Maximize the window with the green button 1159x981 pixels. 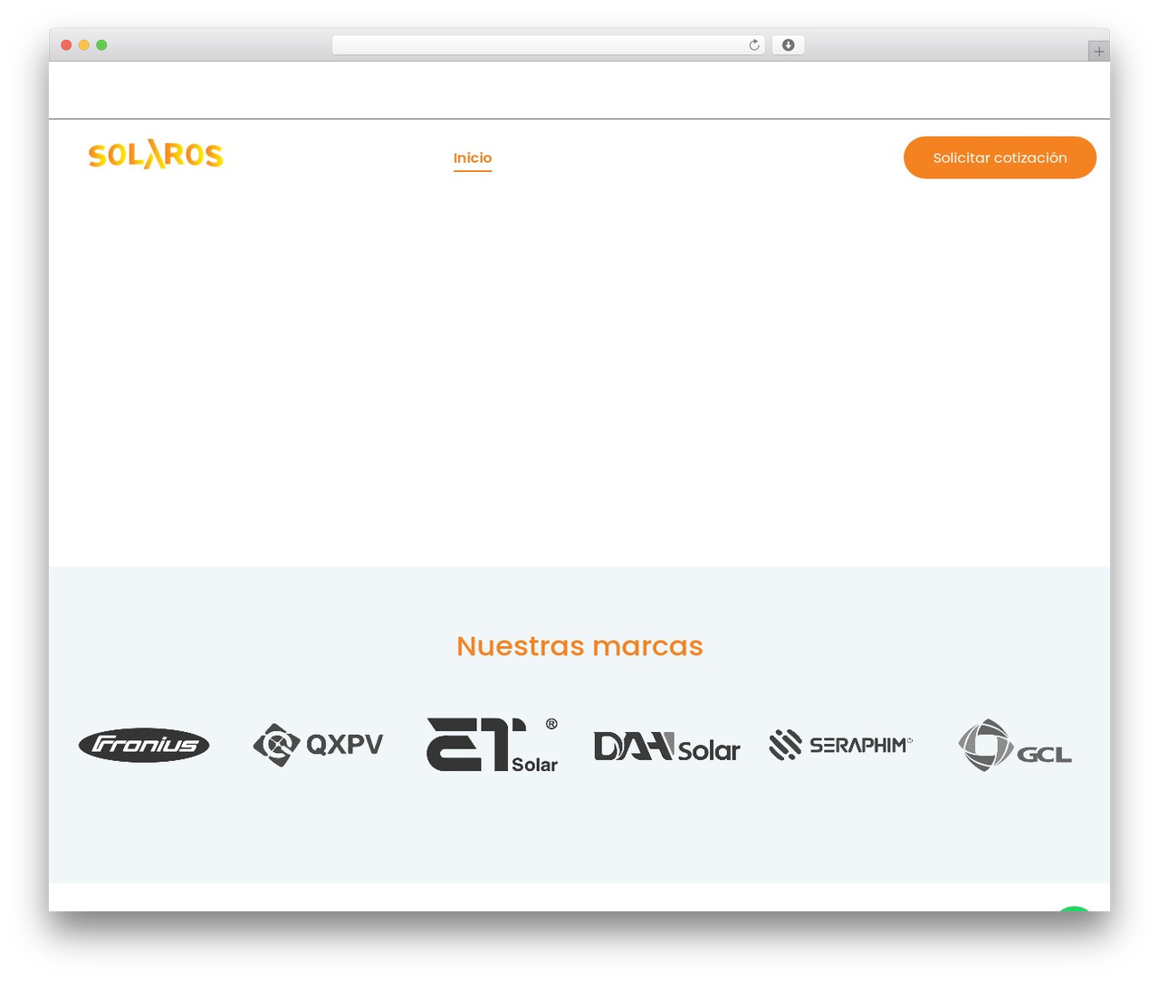101,45
